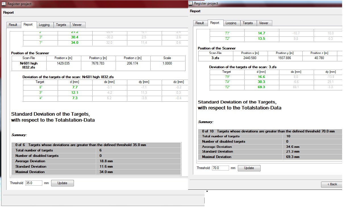Select deviation value 12.1 for target 5
This screenshot has width=362, height=210.
[x=75, y=93]
